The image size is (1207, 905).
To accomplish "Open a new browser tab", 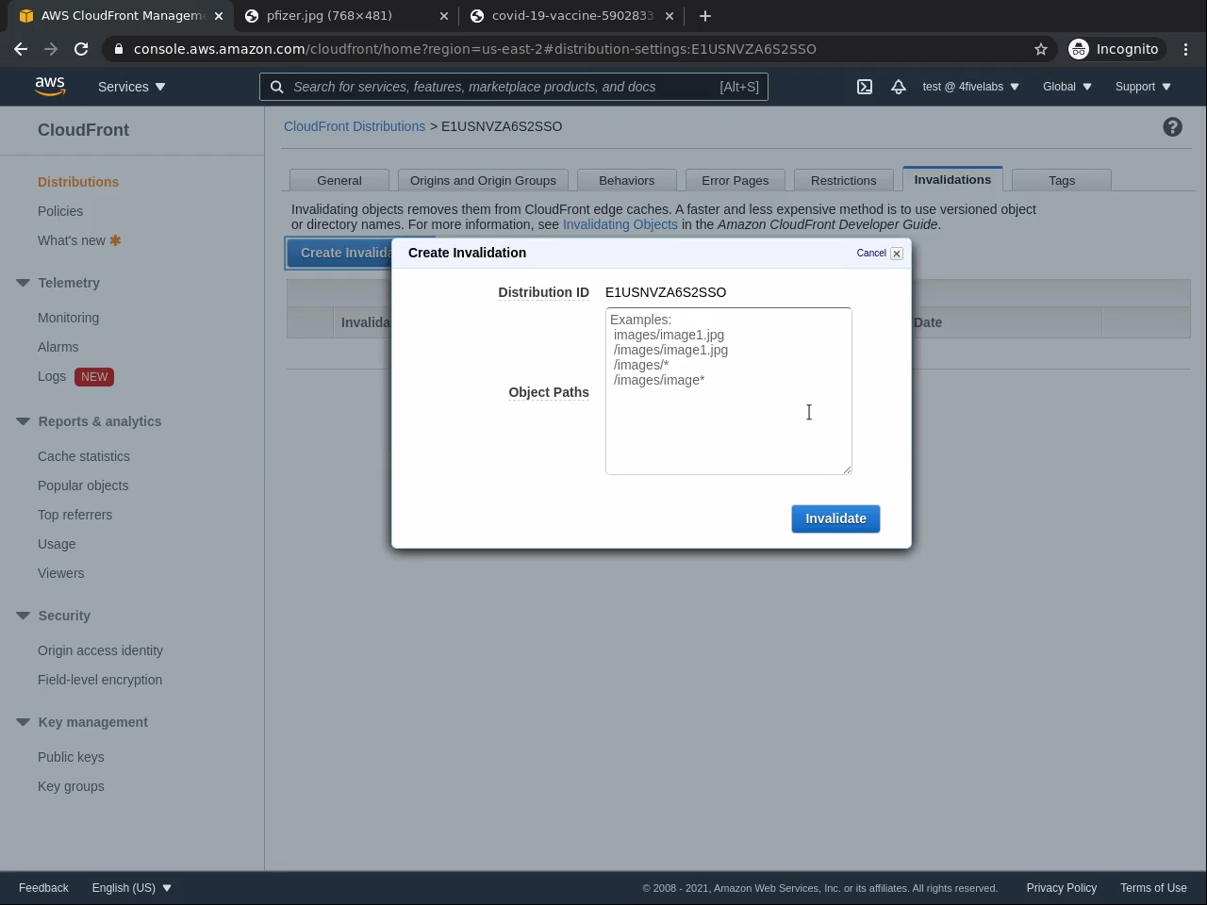I will pos(705,16).
